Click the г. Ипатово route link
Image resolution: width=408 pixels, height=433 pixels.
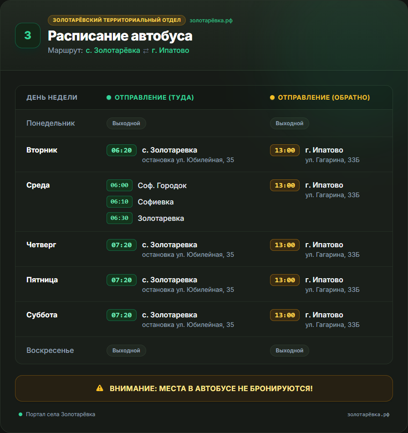[x=170, y=51]
